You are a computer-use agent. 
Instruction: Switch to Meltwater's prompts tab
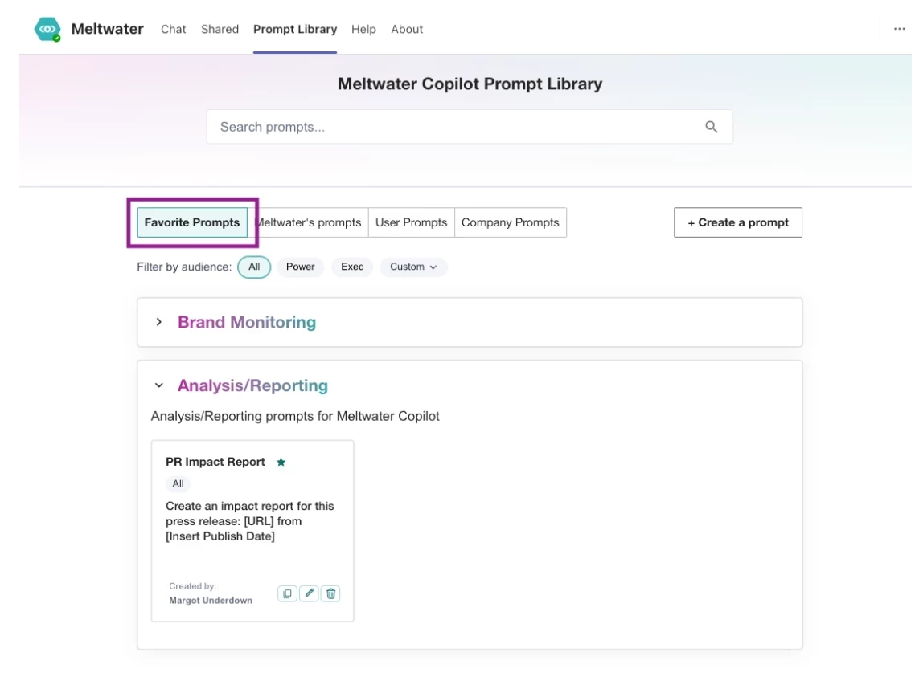(x=310, y=222)
